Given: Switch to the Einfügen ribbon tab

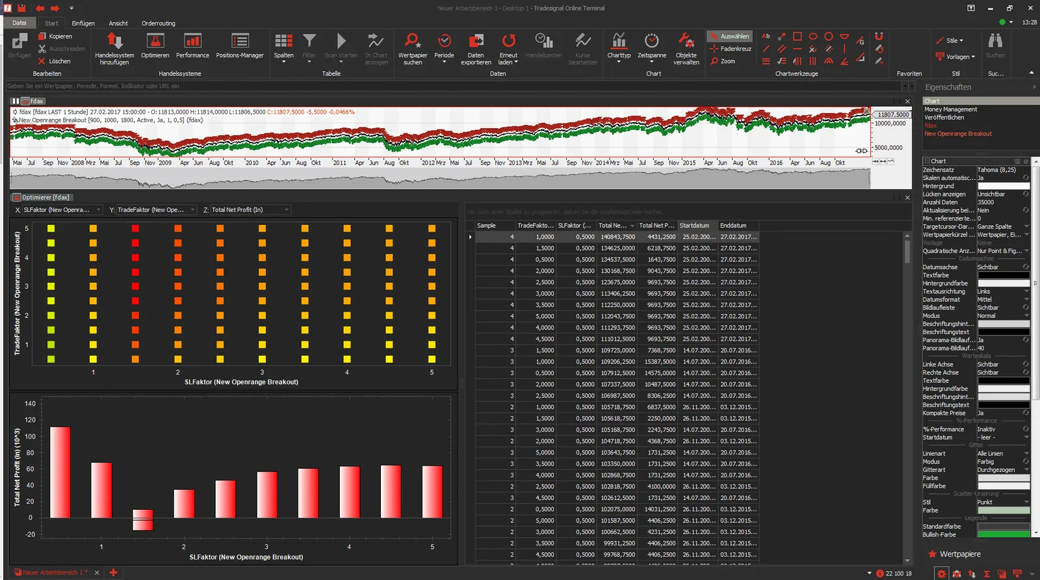Looking at the screenshot, I should tap(83, 23).
